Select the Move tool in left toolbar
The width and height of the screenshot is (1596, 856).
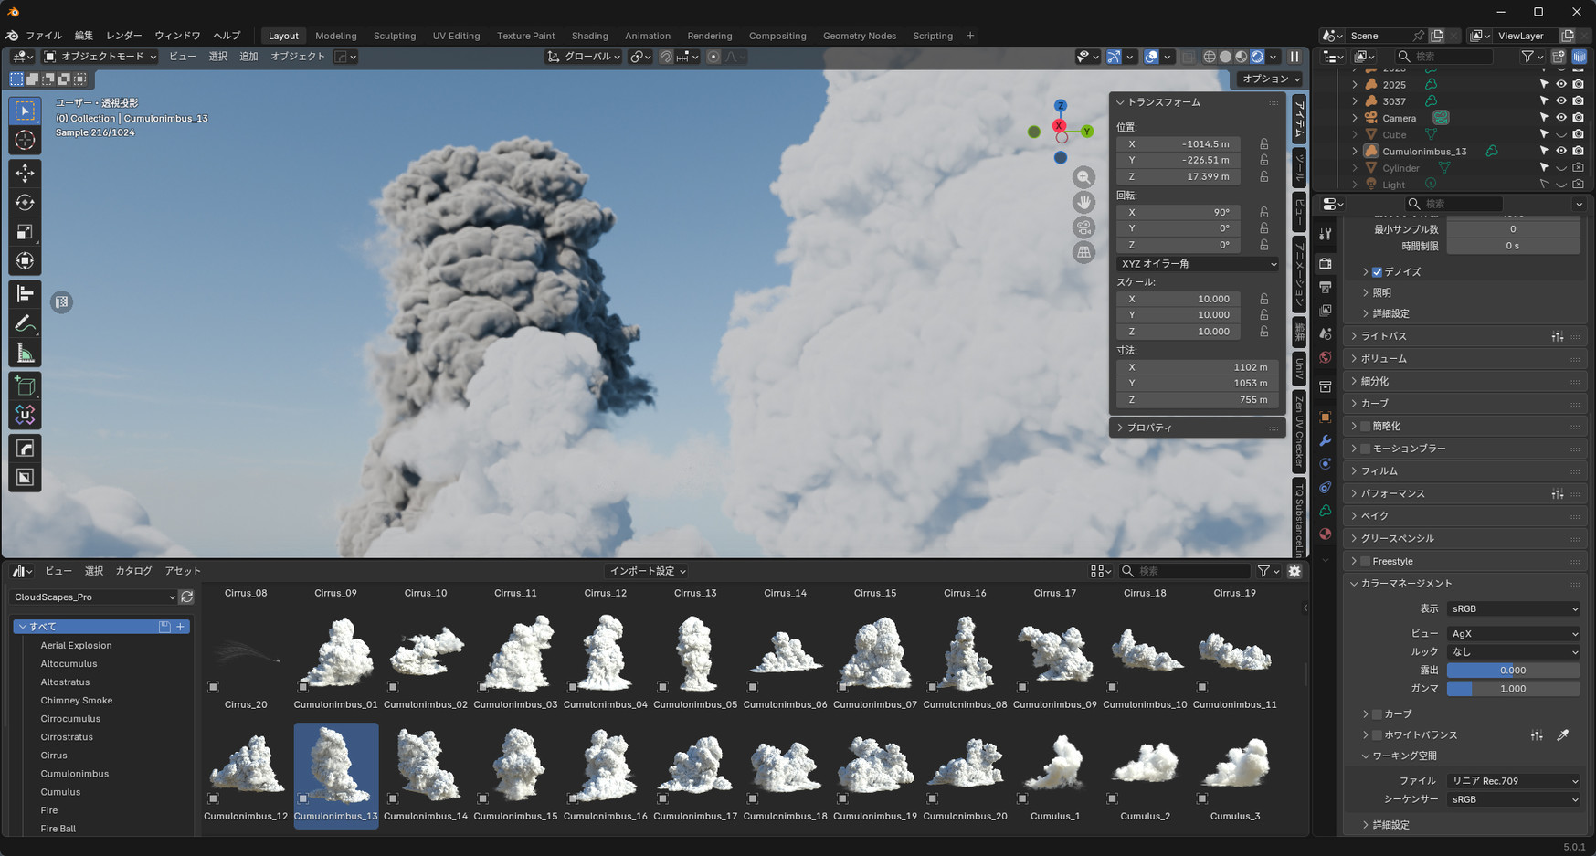click(x=25, y=173)
